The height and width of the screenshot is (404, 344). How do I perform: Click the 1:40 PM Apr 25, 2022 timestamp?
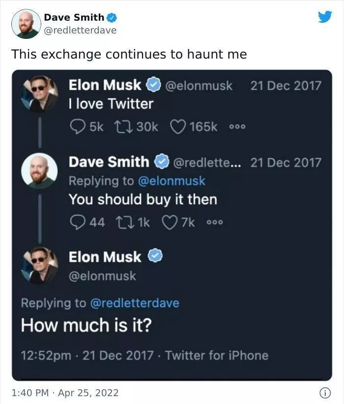coord(65,393)
